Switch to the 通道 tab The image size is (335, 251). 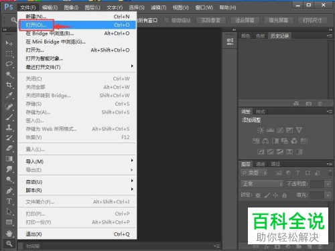click(x=260, y=164)
